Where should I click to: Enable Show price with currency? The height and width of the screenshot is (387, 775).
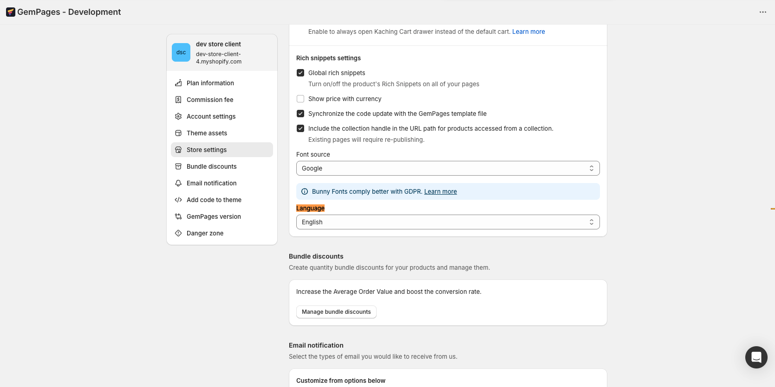(x=300, y=99)
